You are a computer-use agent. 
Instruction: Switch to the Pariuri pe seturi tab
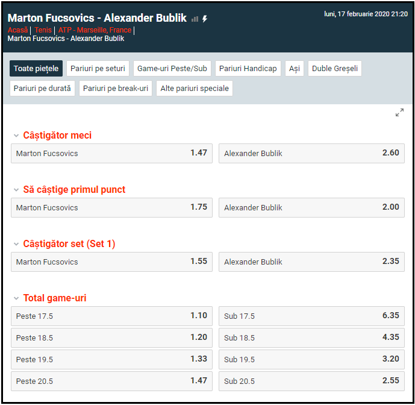[98, 69]
